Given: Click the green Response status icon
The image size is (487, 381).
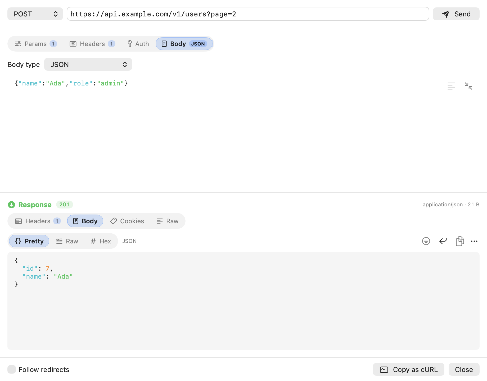Looking at the screenshot, I should point(11,205).
